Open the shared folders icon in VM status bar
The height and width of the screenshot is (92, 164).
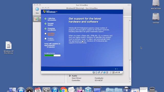pyautogui.click(x=104, y=72)
